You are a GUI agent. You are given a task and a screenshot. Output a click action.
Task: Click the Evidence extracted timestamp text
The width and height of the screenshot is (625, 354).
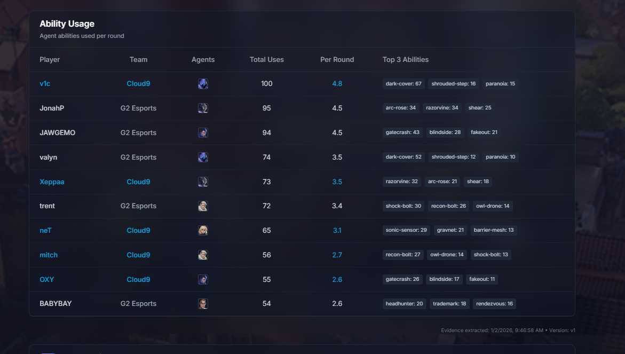pos(508,331)
